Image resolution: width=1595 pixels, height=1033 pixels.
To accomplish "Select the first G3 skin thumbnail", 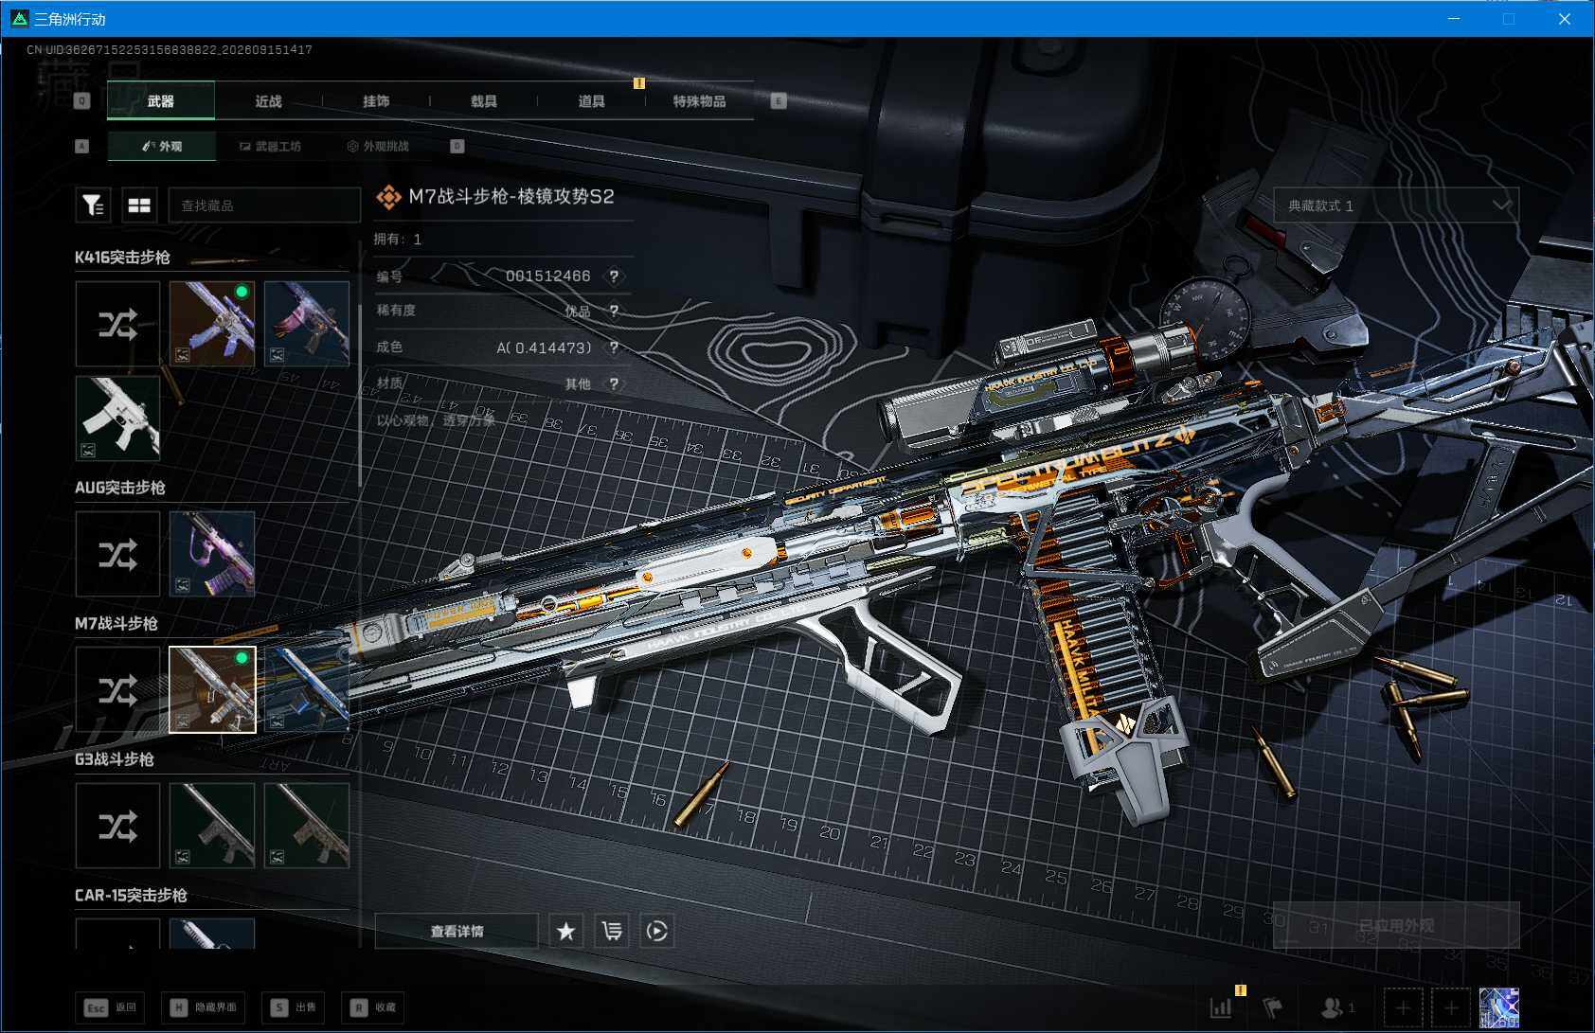I will click(212, 826).
